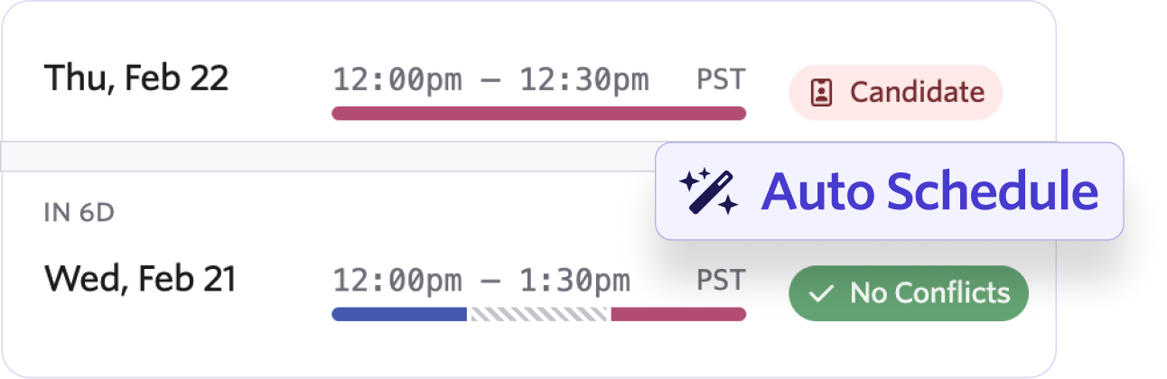Click the pink bar under Thursday's time
This screenshot has height=379, width=1167.
(538, 114)
